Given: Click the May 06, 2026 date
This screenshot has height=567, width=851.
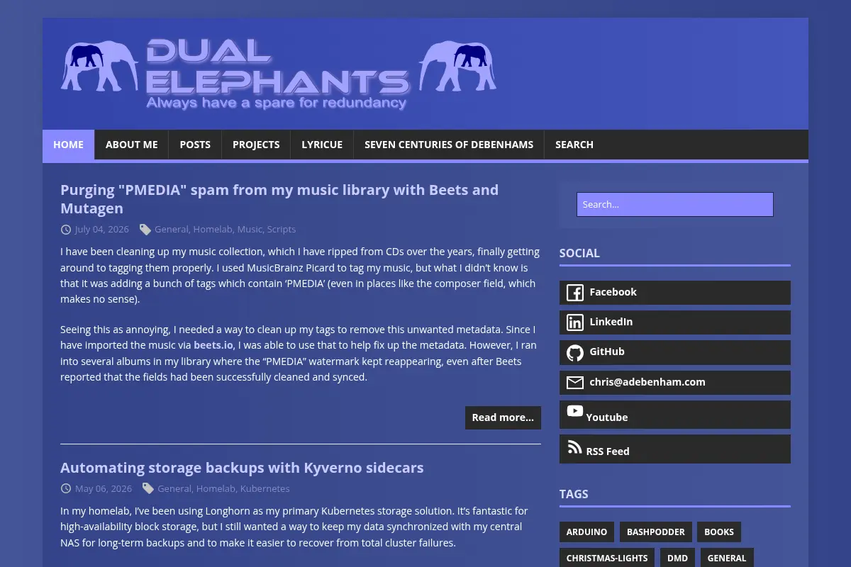Looking at the screenshot, I should click(x=104, y=489).
